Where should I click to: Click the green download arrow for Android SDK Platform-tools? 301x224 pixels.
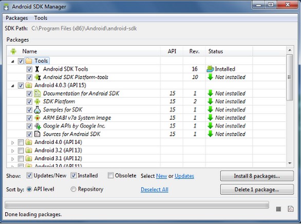click(x=211, y=77)
